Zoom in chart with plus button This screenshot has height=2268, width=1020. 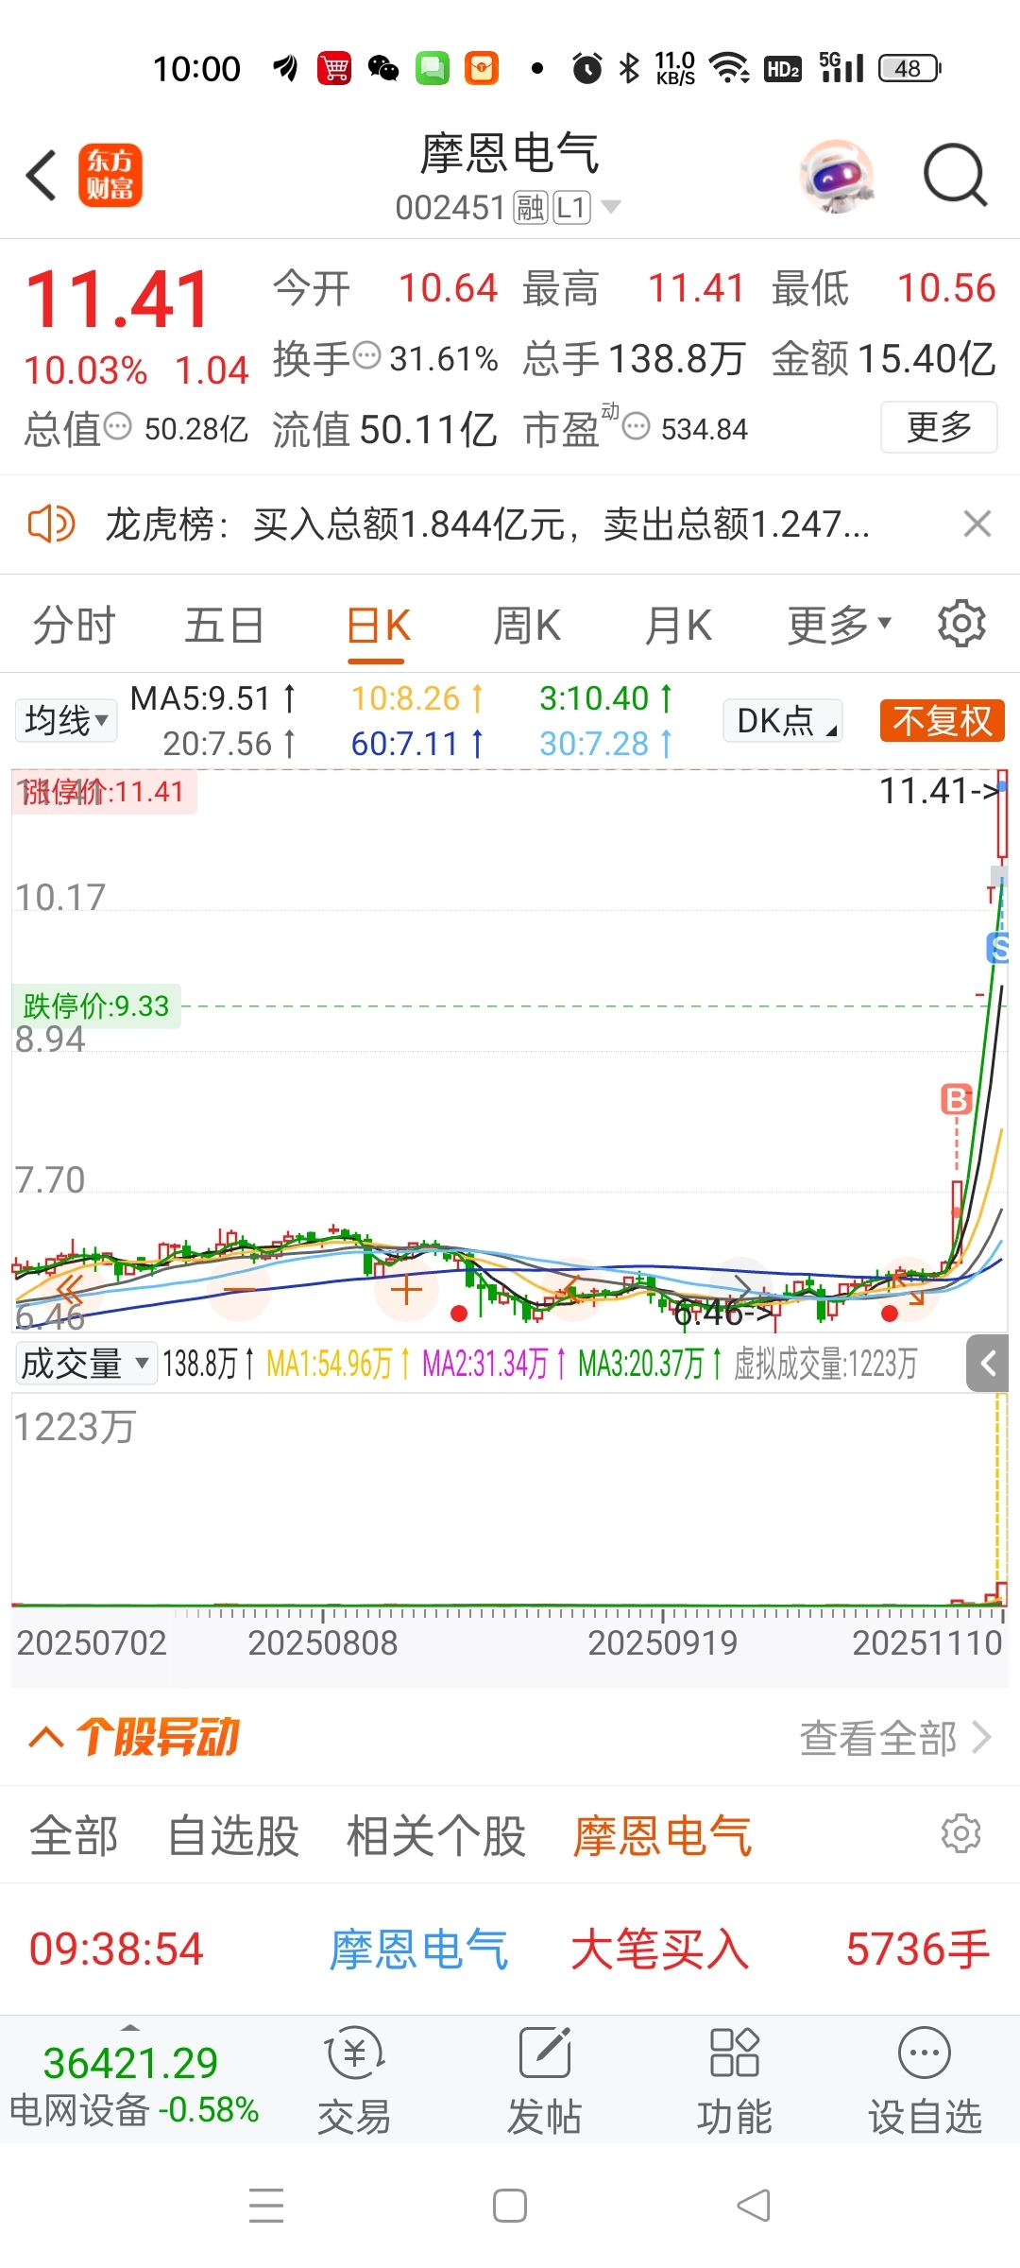406,1289
